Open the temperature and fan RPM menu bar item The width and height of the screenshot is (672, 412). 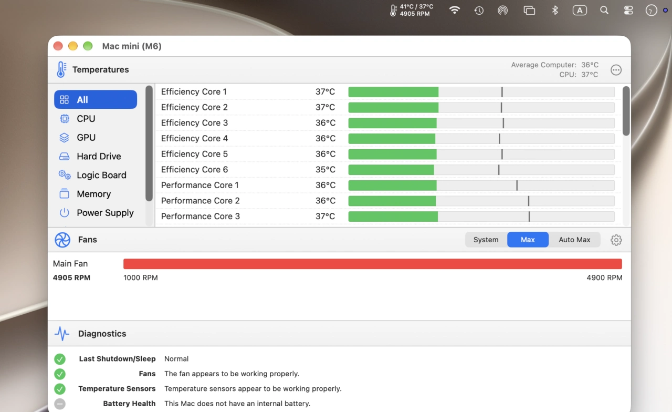(412, 11)
